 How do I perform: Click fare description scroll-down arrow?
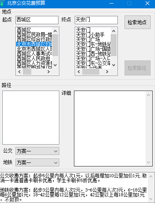(x=151, y=199)
